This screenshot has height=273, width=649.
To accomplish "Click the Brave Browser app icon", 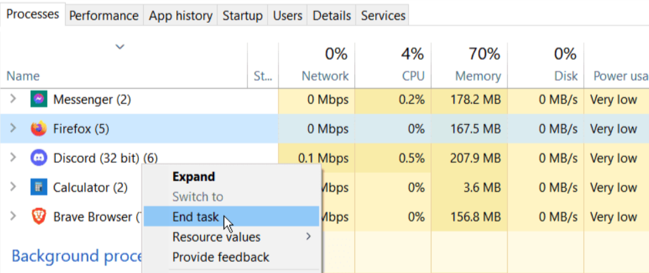I will click(39, 217).
